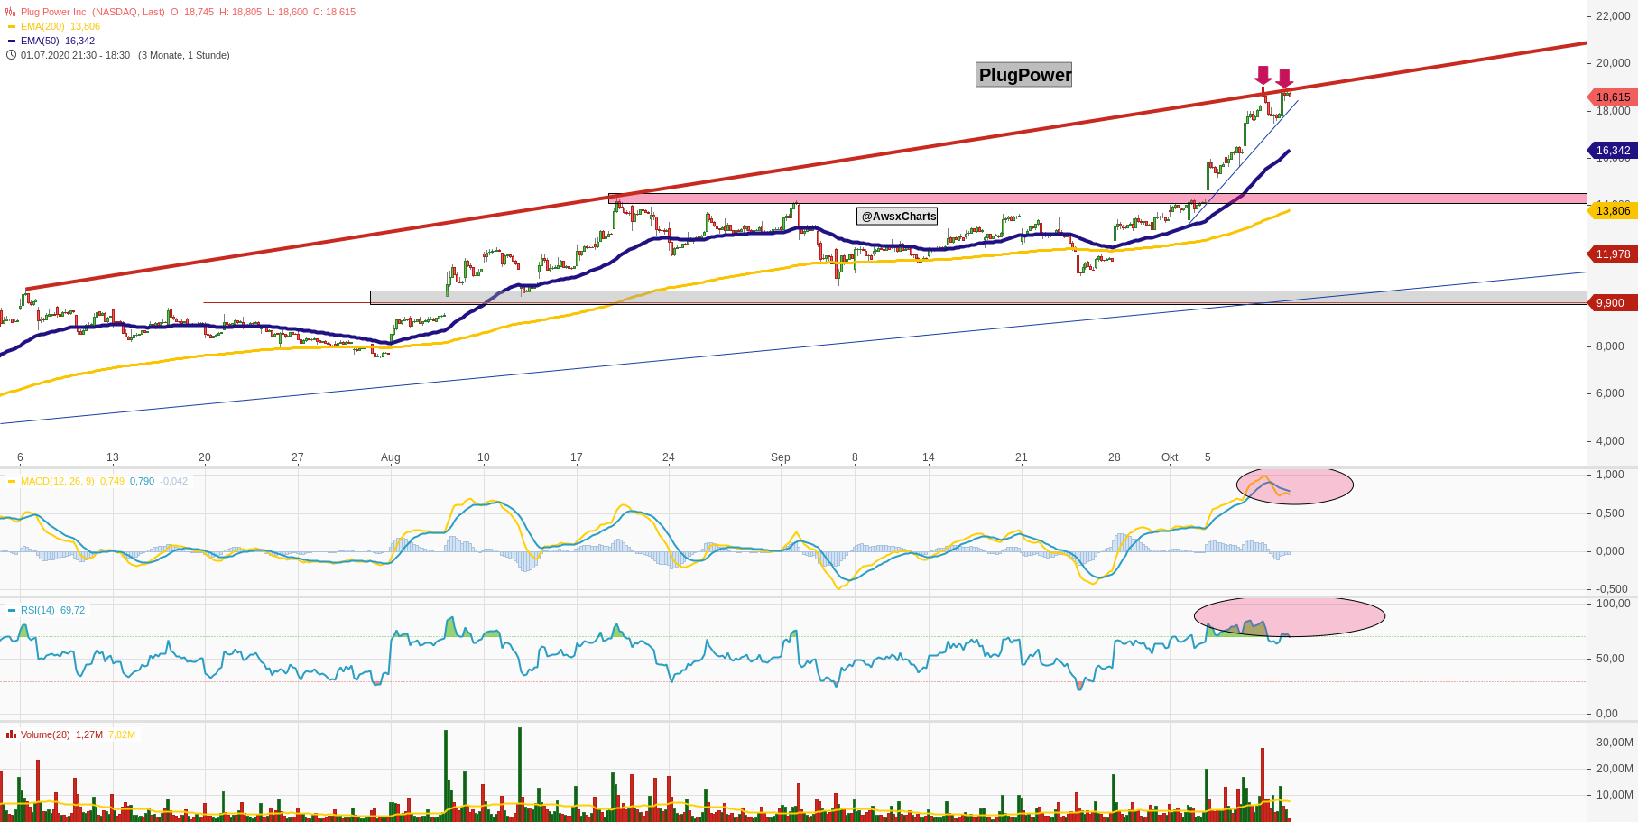This screenshot has width=1638, height=822.
Task: Click the clock icon before the date range
Action: (11, 55)
